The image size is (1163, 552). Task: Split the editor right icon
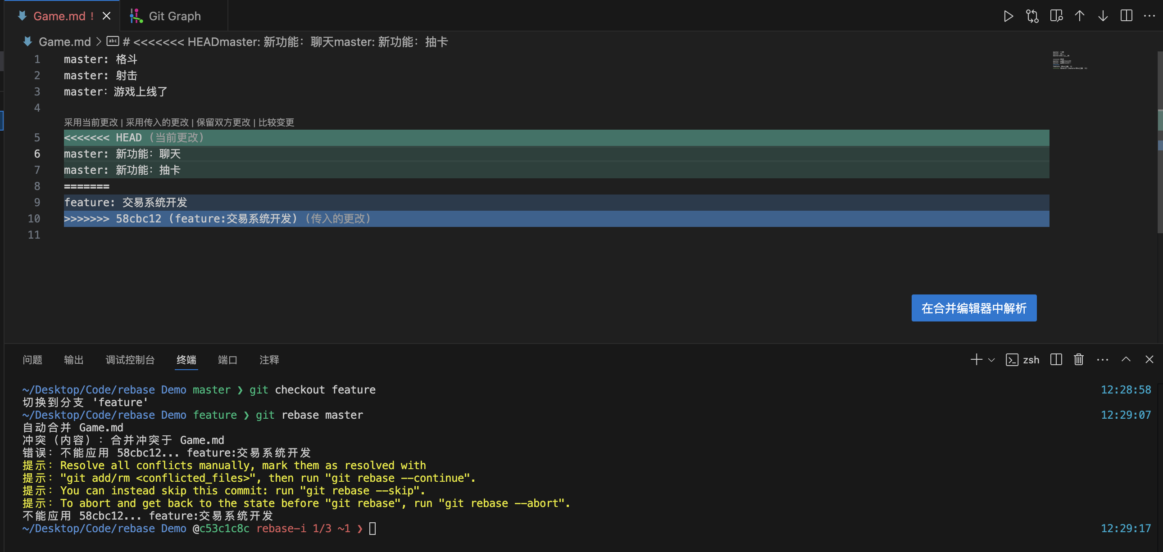[1127, 16]
